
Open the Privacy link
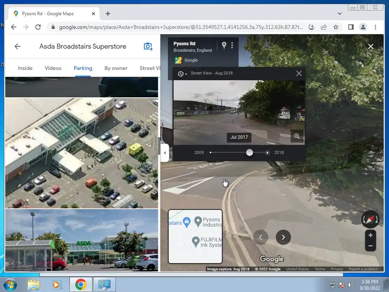pyautogui.click(x=337, y=269)
